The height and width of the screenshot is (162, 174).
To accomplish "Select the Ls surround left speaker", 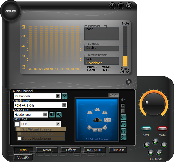I will coord(90,128).
